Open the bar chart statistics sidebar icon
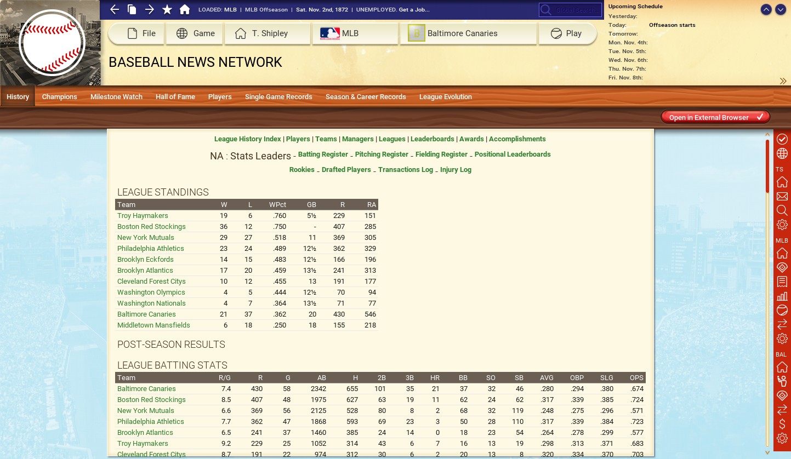The image size is (791, 459). (x=782, y=296)
